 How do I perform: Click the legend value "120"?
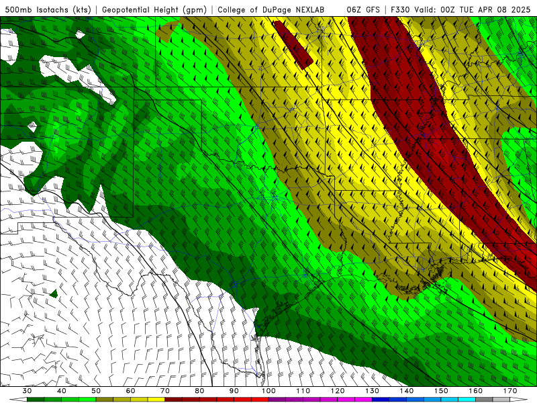click(338, 391)
